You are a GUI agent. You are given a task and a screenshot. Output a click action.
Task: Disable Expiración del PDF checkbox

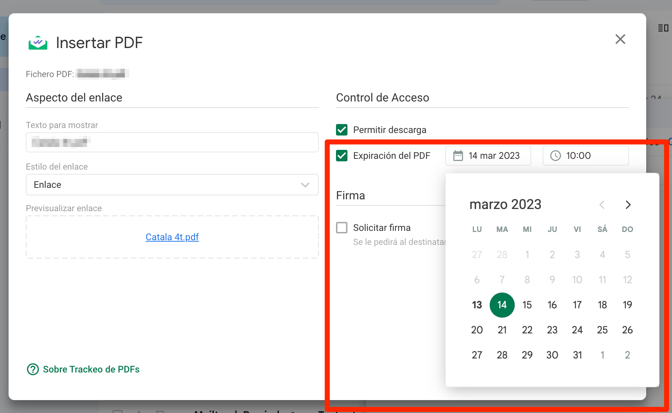342,156
